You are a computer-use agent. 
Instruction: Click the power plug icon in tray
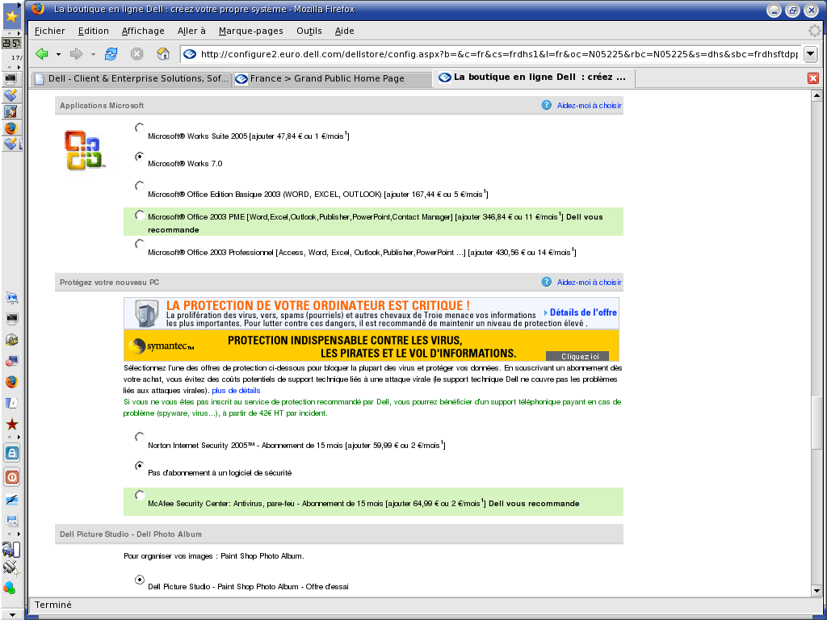tap(10, 568)
